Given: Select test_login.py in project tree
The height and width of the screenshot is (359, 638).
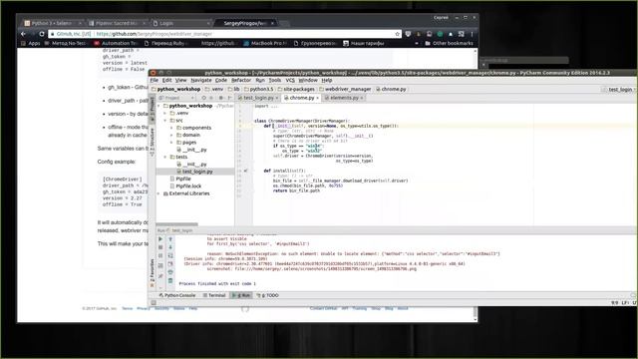Looking at the screenshot, I should pyautogui.click(x=195, y=172).
